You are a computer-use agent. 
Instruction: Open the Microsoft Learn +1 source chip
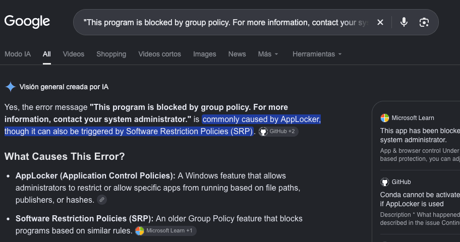click(166, 231)
